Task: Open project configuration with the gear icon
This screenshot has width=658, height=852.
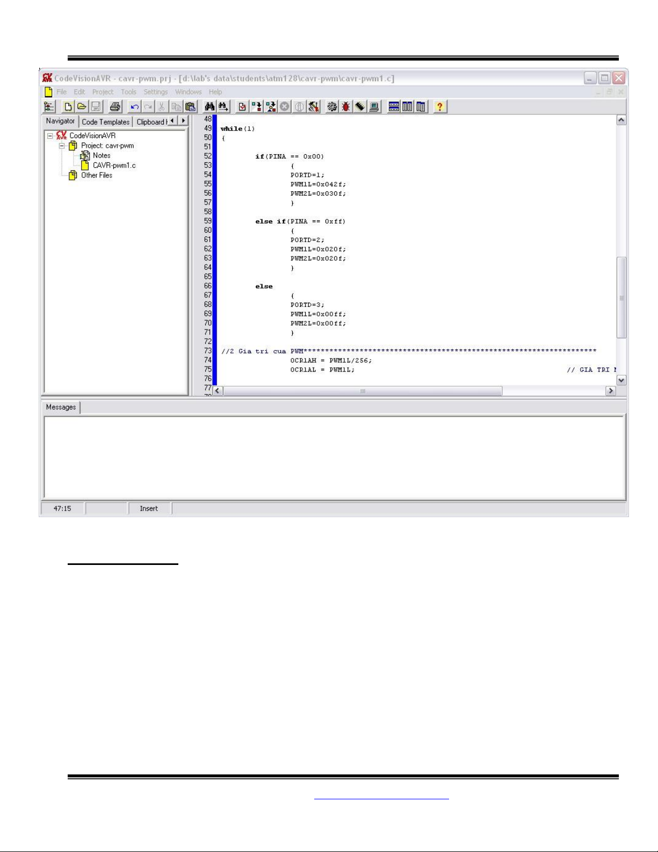Action: click(x=332, y=106)
